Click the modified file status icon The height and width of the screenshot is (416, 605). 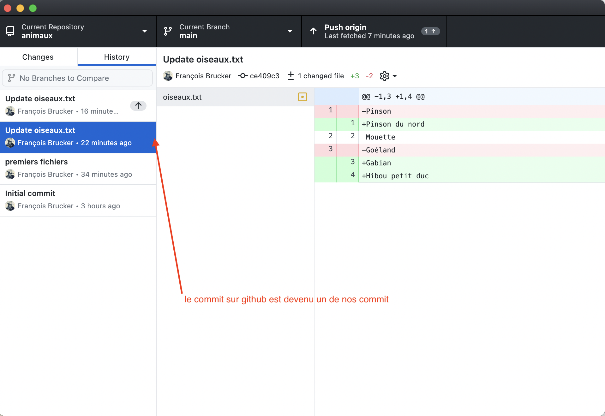(302, 97)
